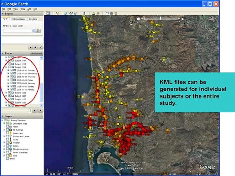Image resolution: width=235 pixels, height=176 pixels.
Task: Stop the search results tour
Action: pos(35,47)
